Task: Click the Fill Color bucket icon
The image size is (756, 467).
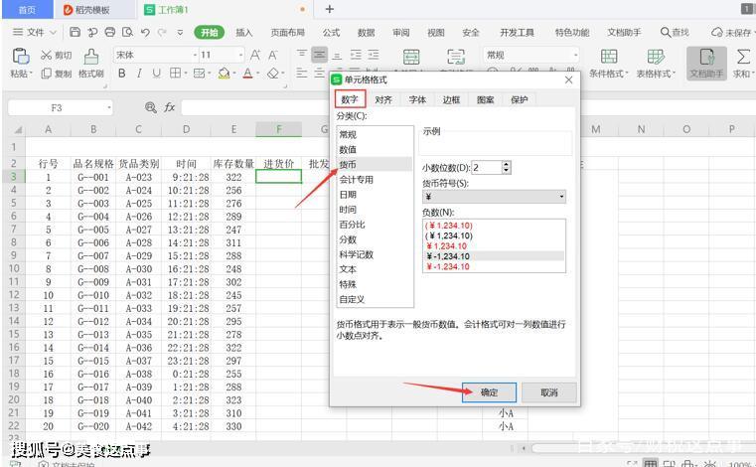Action: (x=224, y=74)
